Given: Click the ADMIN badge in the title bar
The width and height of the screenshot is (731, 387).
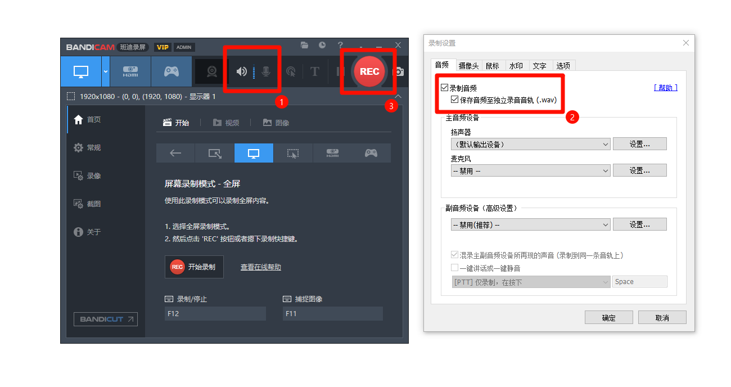Looking at the screenshot, I should click(184, 47).
